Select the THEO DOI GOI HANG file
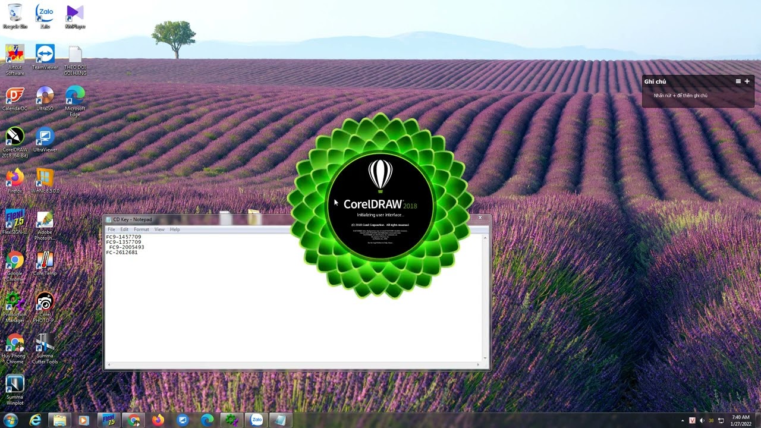 (x=75, y=60)
